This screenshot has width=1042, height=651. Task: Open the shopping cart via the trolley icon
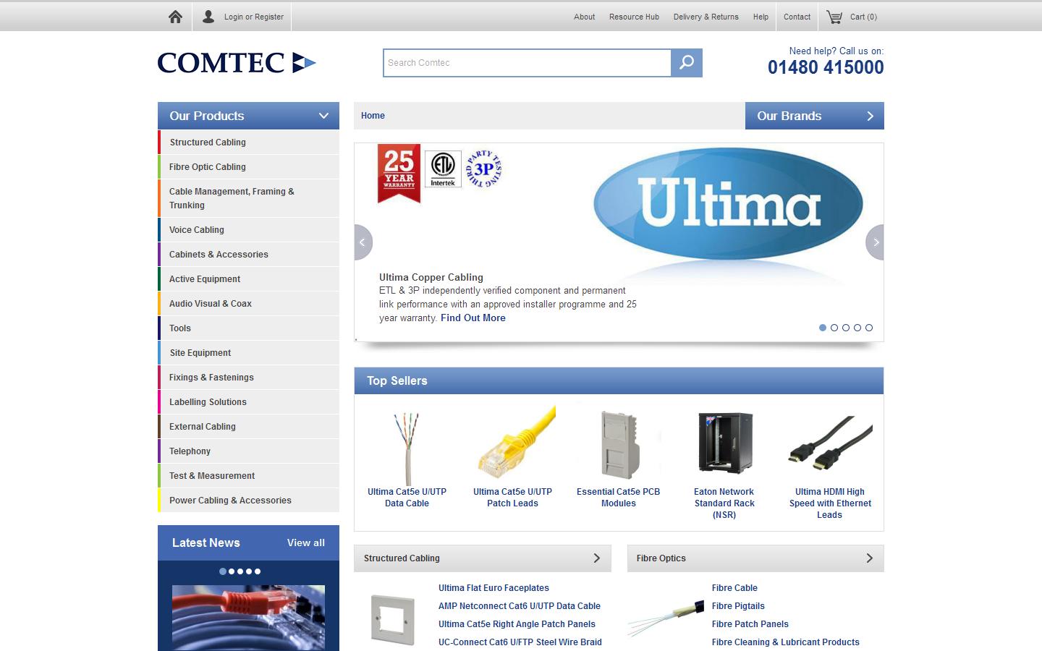coord(834,16)
